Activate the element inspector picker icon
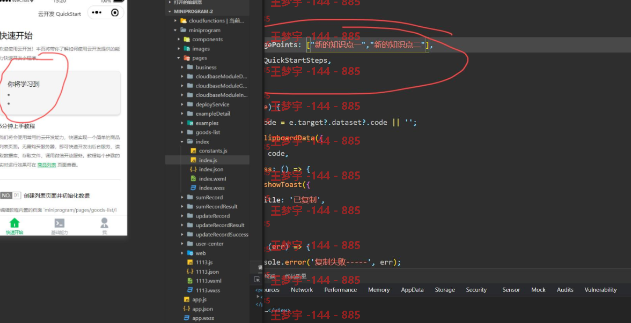The width and height of the screenshot is (631, 323). click(256, 279)
